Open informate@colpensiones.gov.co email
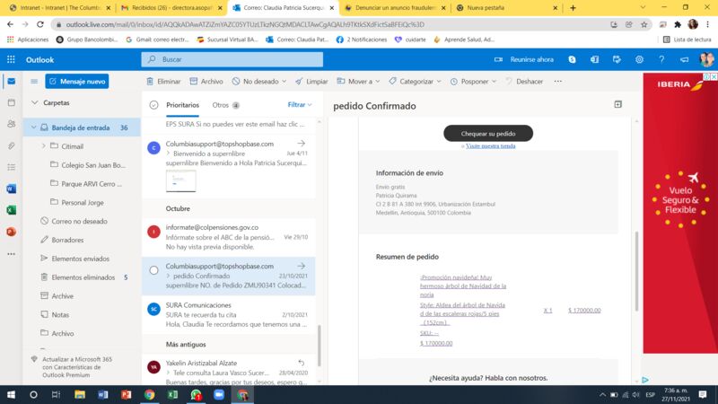The width and height of the screenshot is (718, 404). (x=229, y=237)
